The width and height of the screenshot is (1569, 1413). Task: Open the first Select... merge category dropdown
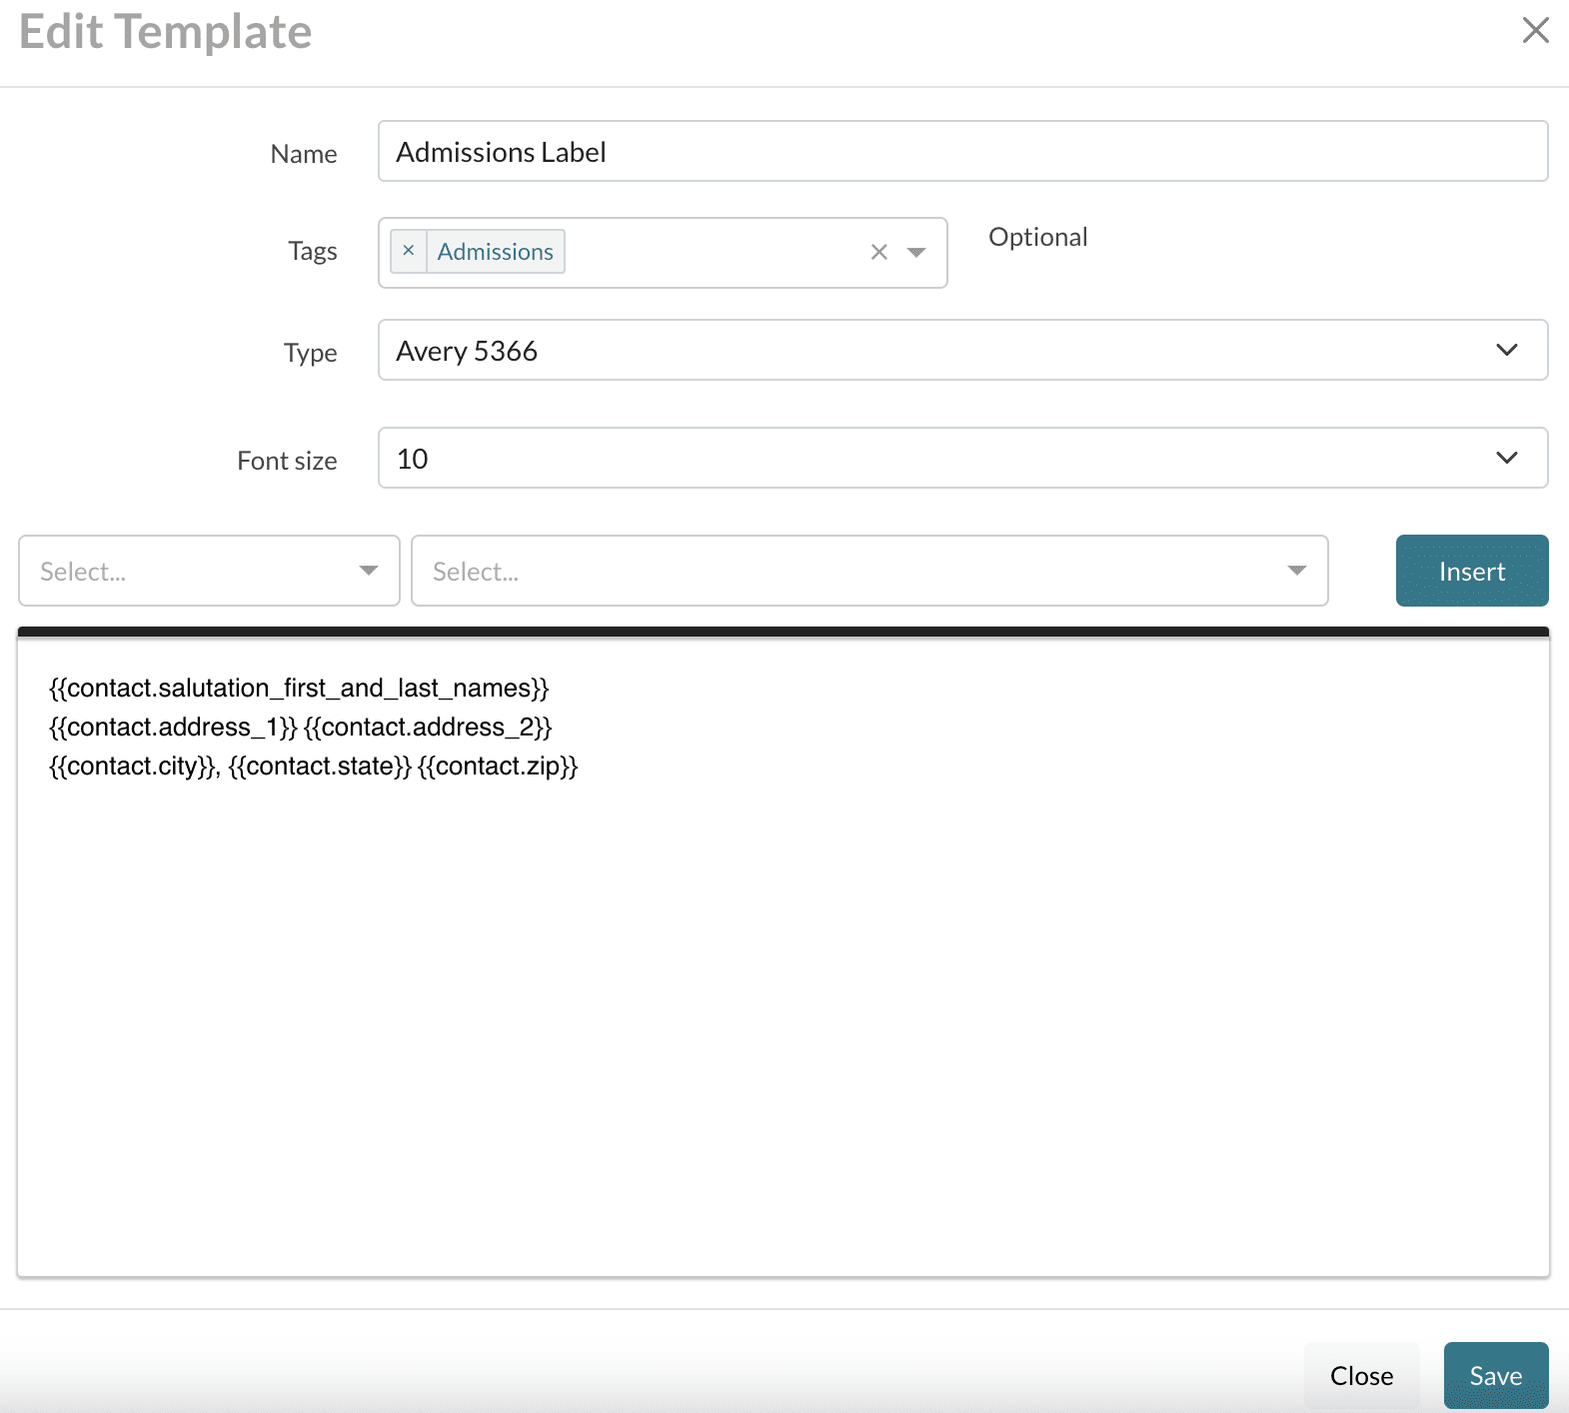(209, 571)
